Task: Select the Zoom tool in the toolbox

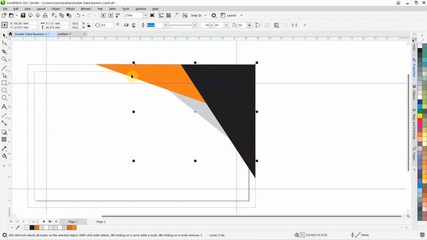Action: [4, 59]
